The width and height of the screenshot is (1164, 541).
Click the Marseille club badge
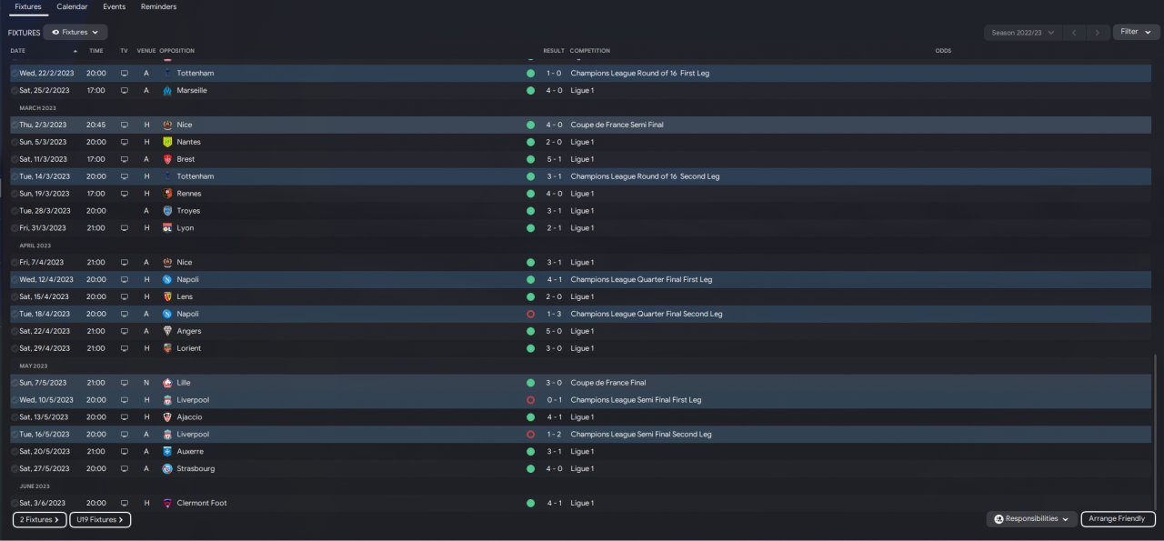point(167,90)
